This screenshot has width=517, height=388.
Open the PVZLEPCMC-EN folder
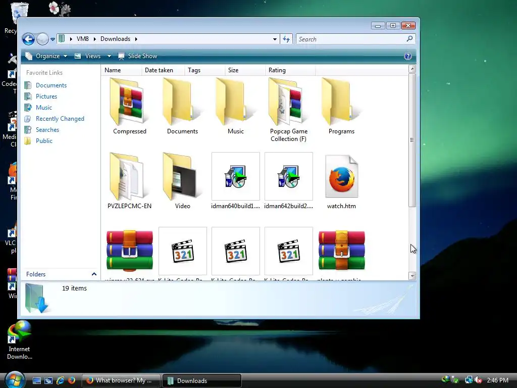point(129,180)
